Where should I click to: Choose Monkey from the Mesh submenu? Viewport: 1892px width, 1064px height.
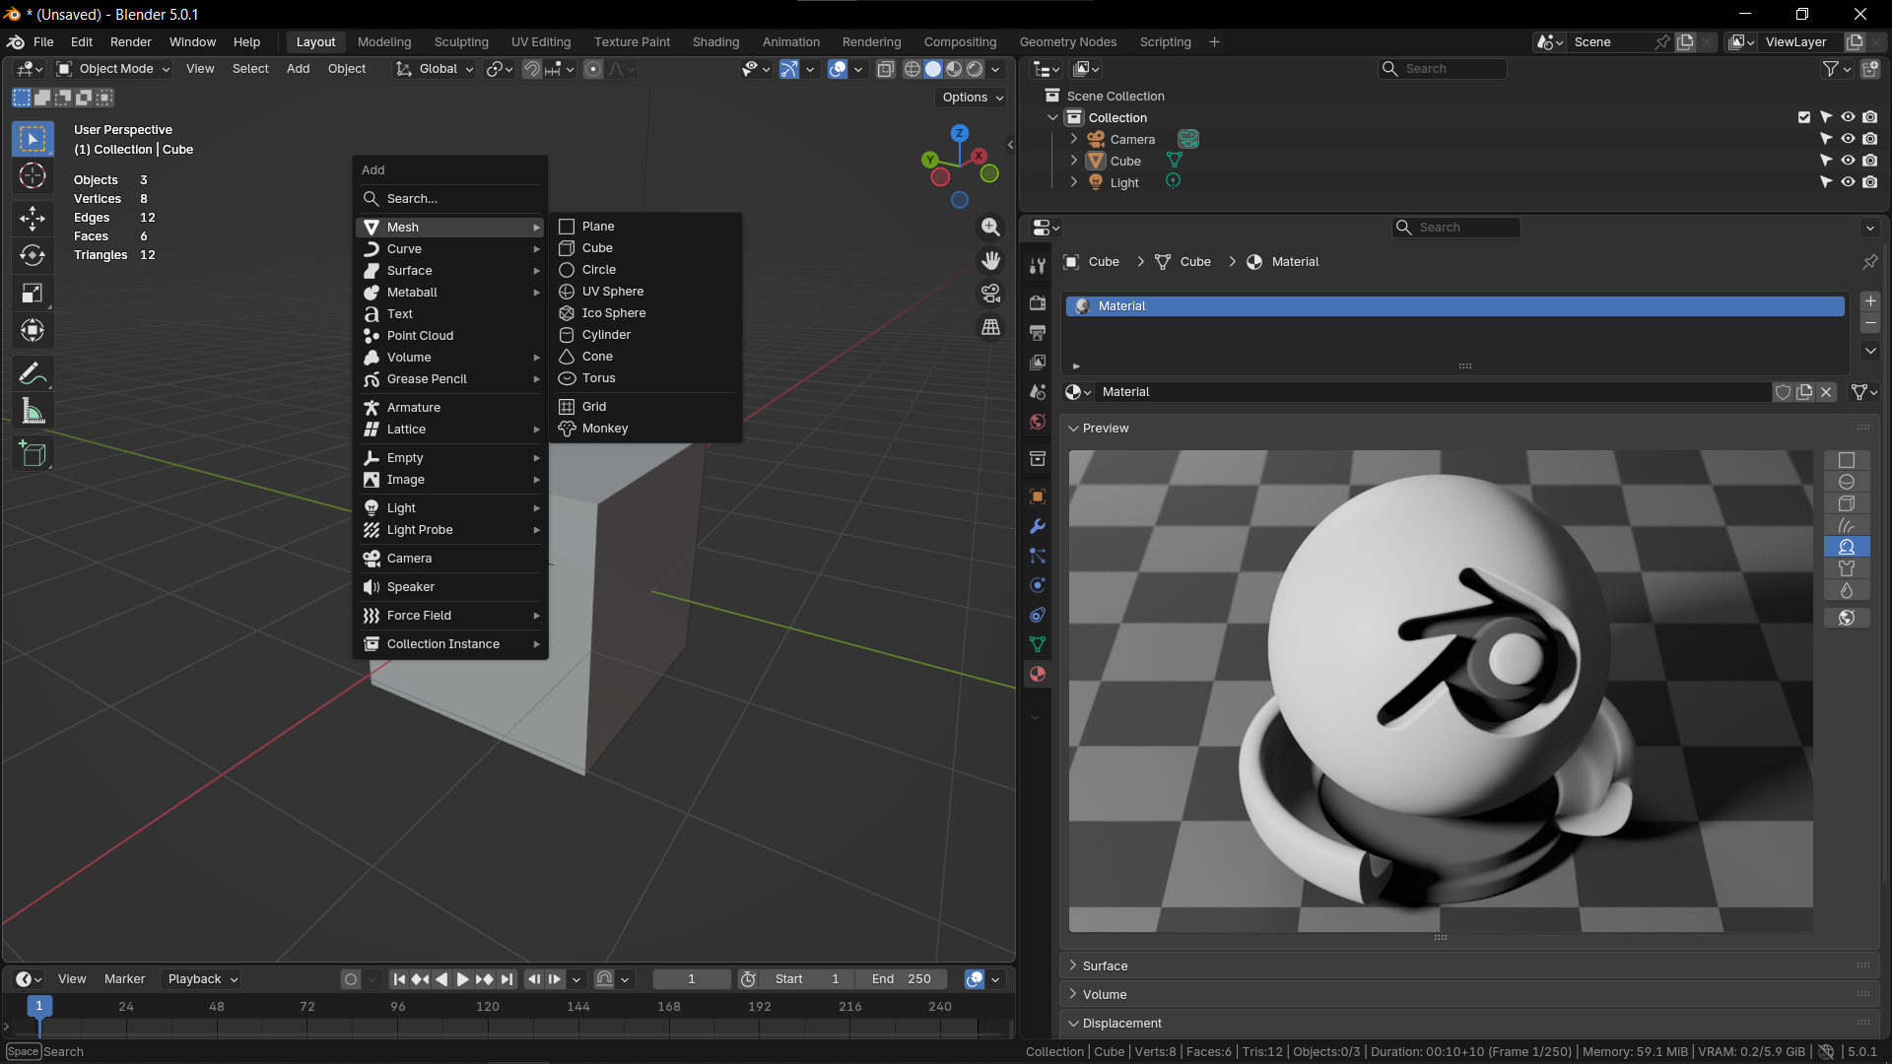point(645,429)
